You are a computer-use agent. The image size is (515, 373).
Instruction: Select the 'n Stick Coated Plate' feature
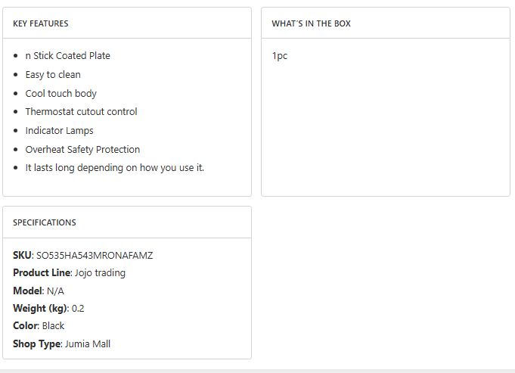(x=67, y=55)
